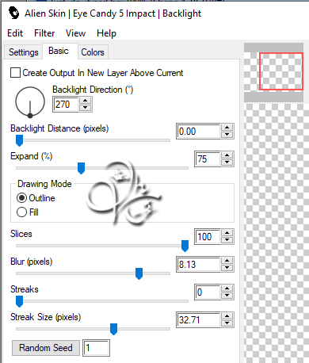Increase Backlight Distance using up spinner
309x363 pixels.
coord(227,128)
